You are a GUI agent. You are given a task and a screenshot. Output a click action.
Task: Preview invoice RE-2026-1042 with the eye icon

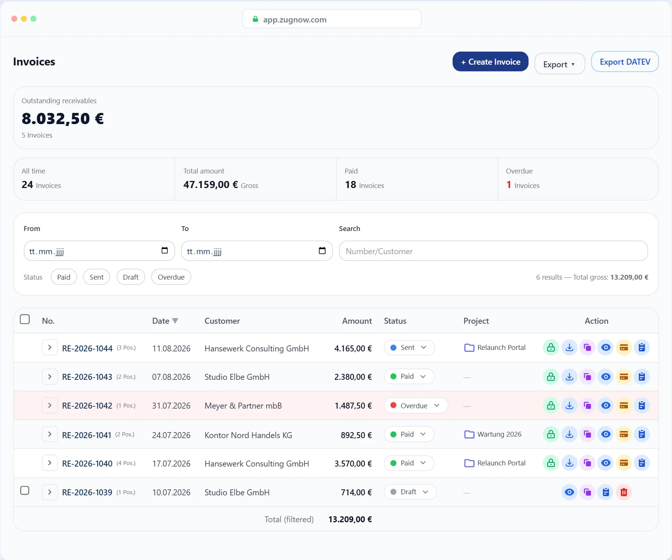(x=605, y=406)
